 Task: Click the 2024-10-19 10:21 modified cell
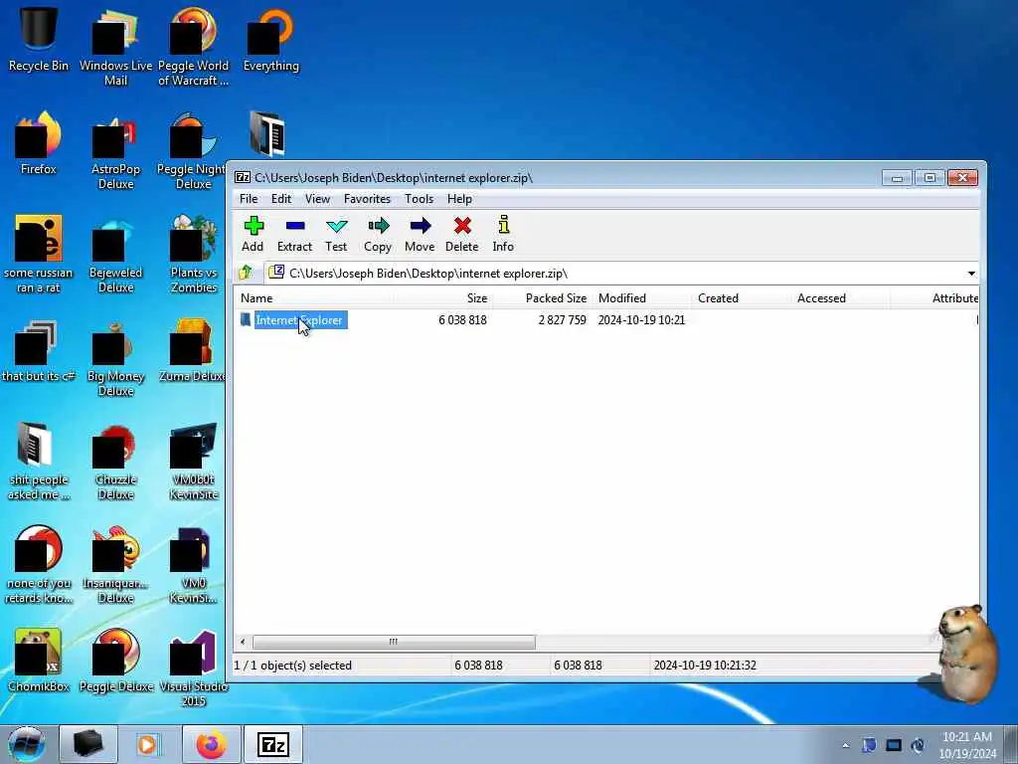click(641, 320)
